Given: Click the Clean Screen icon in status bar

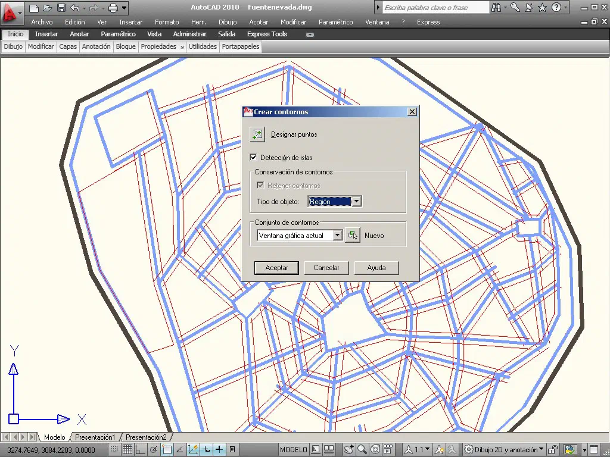Looking at the screenshot, I should point(594,450).
